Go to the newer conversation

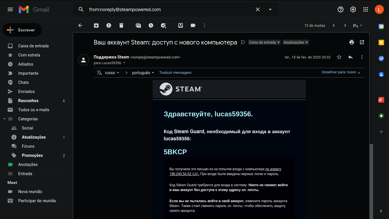(x=334, y=25)
